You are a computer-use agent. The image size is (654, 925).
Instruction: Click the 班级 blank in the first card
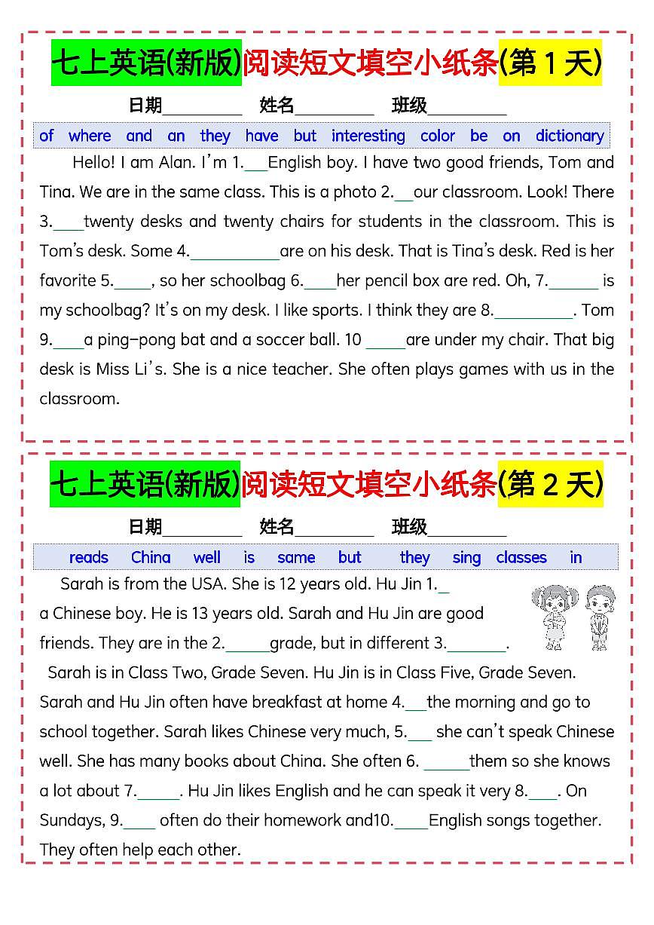466,107
